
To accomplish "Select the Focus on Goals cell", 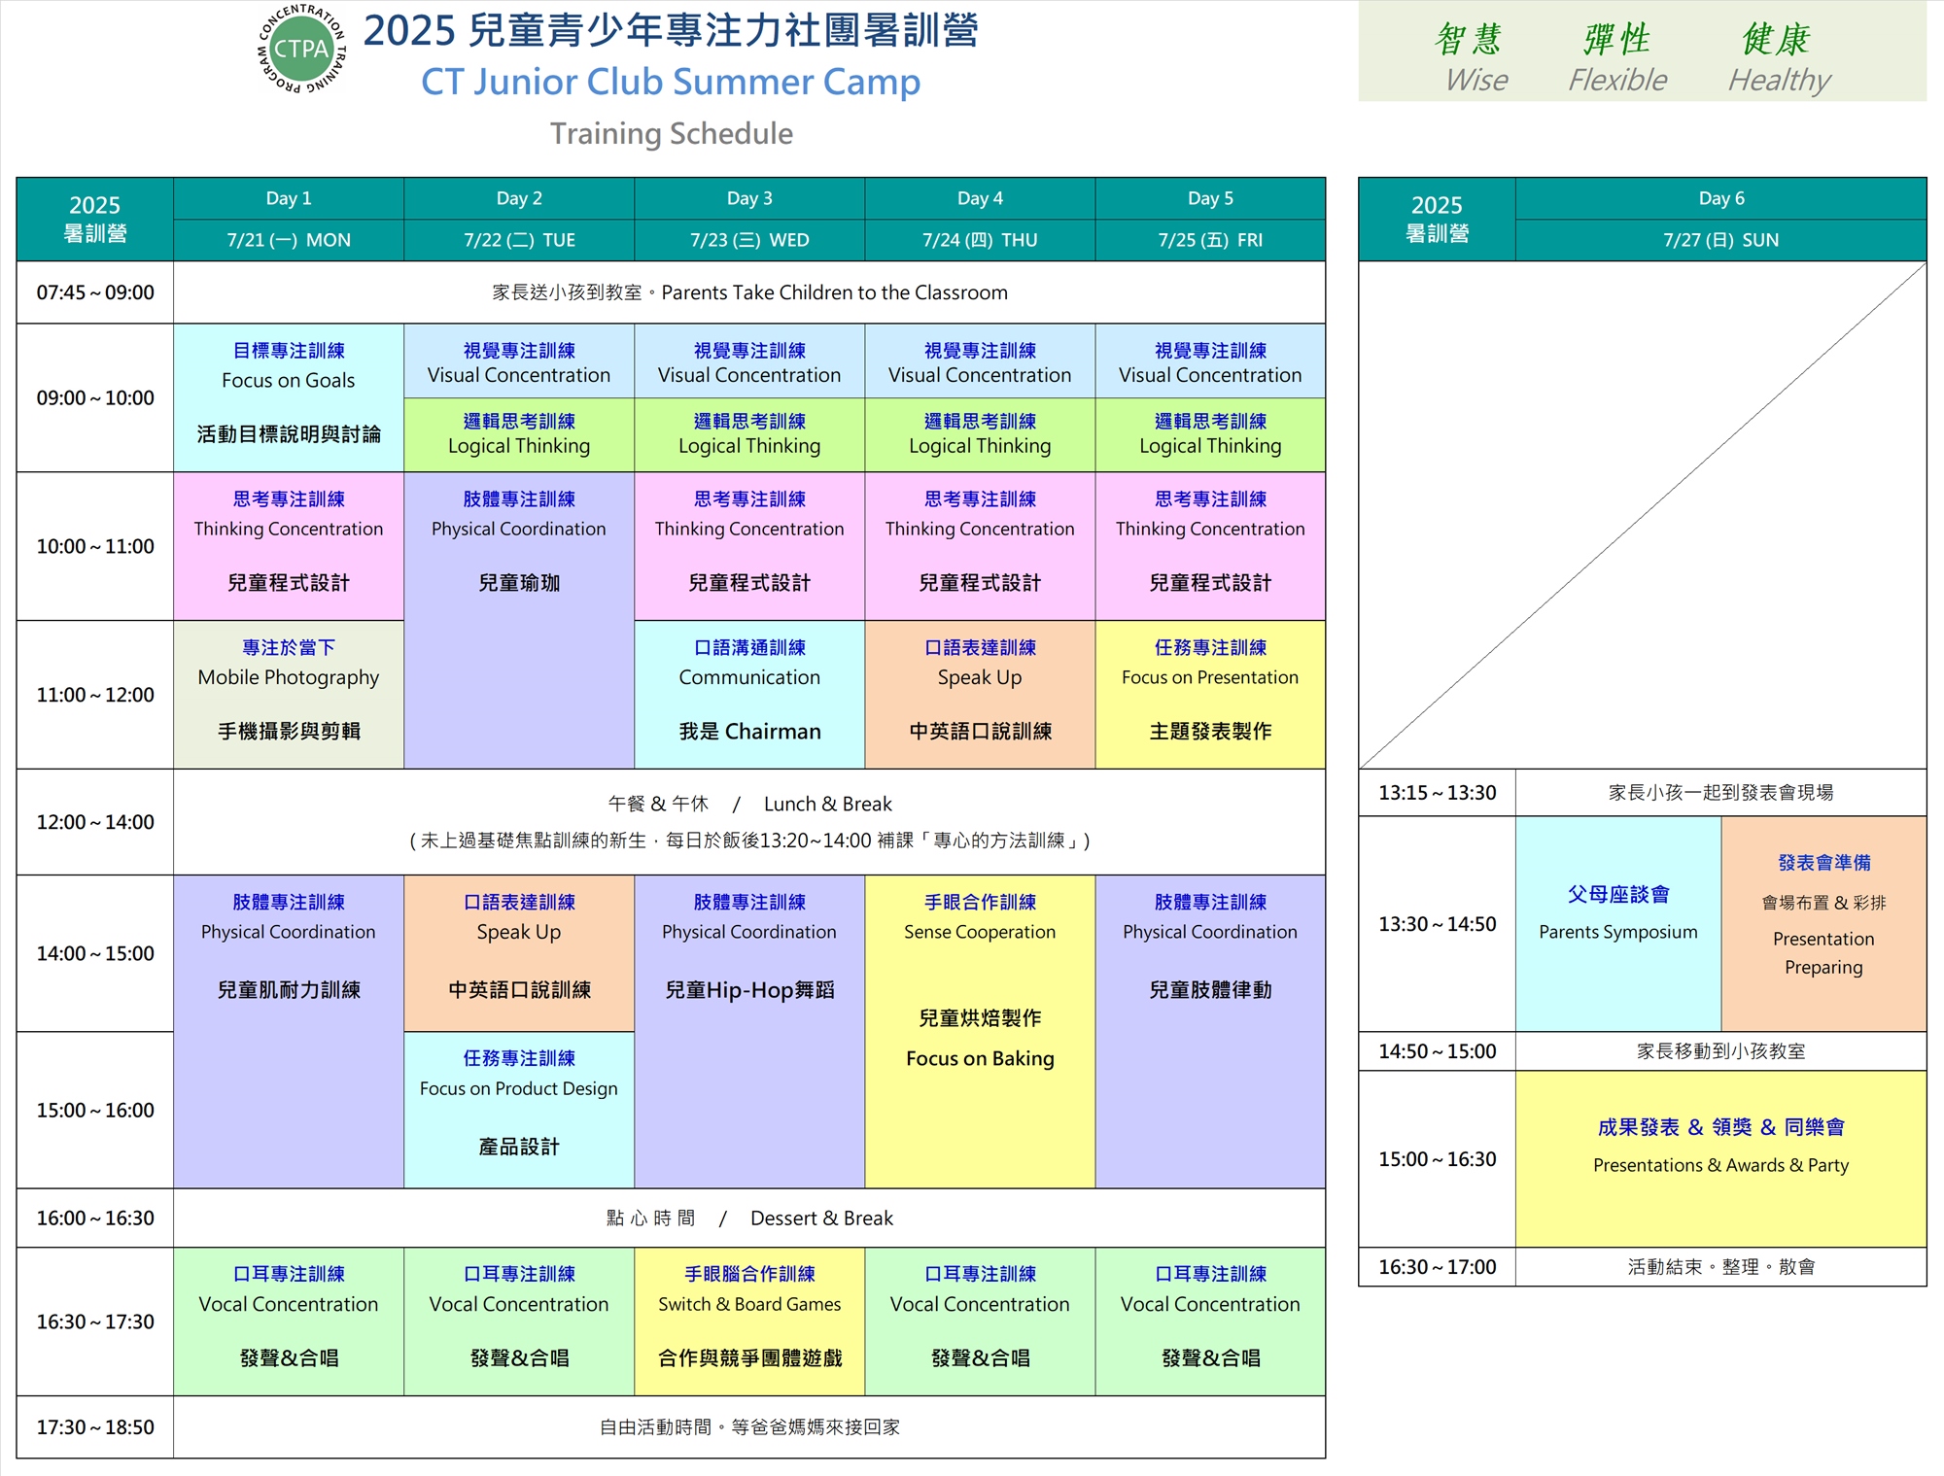I will [289, 396].
